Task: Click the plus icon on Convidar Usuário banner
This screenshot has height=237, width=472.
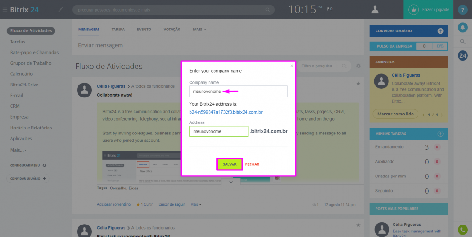Action: click(x=440, y=31)
